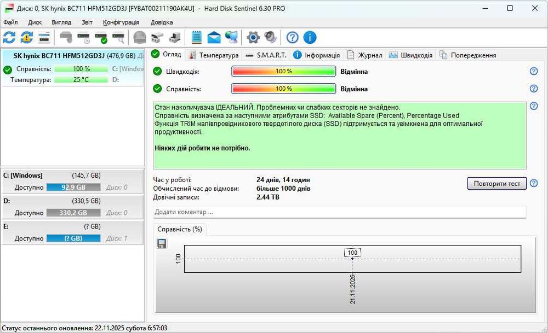Click the speaker sound toolbar icon

pos(271,37)
